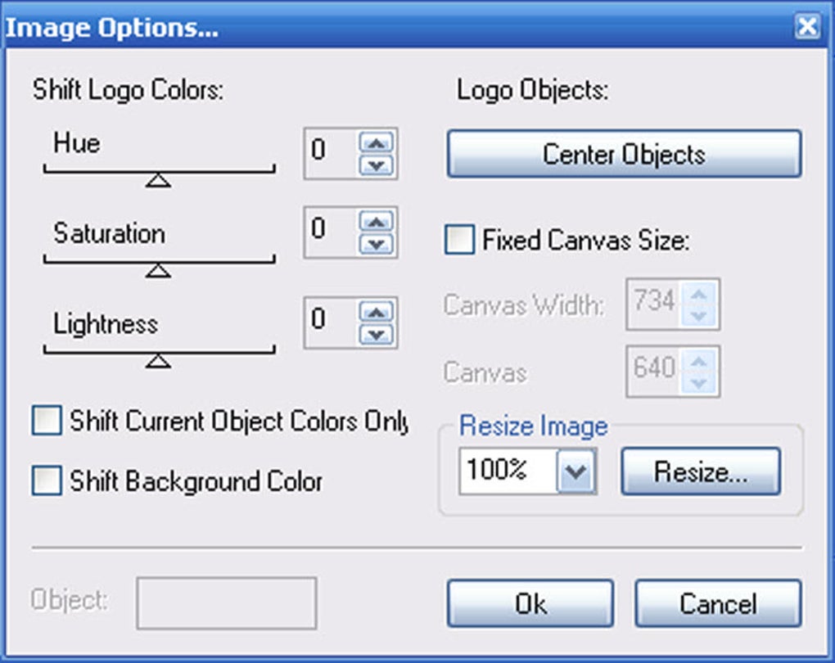Click the Saturation slider thumb

click(158, 270)
